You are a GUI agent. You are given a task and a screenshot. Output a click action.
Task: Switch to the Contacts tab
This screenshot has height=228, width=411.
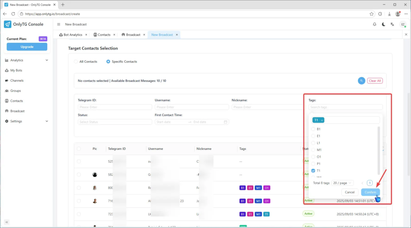coord(104,35)
